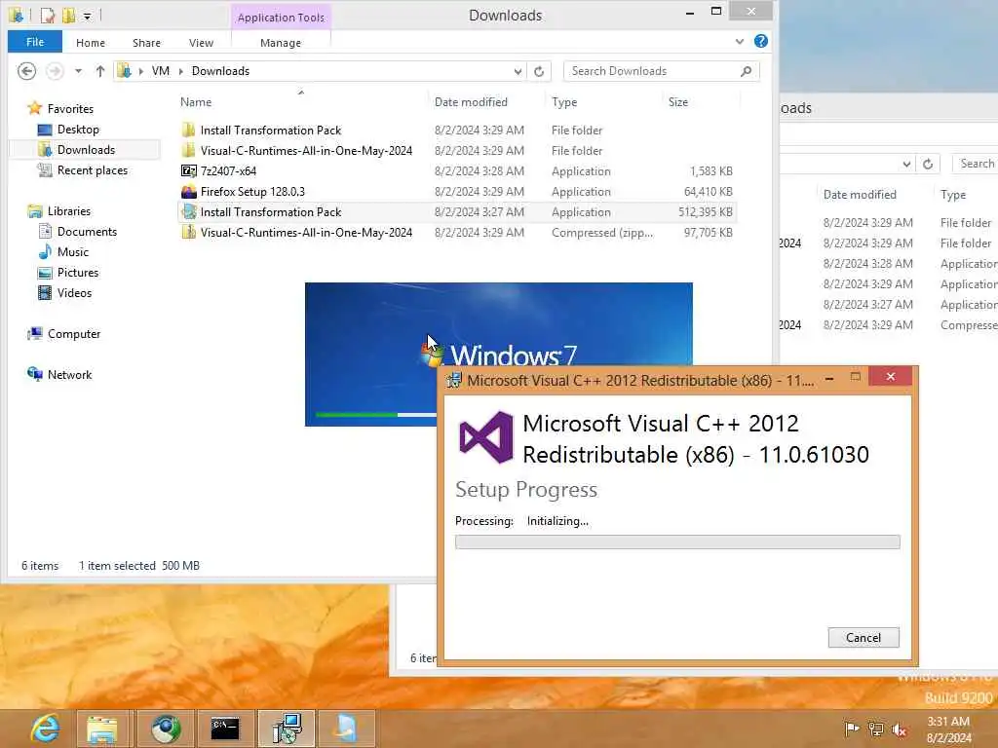This screenshot has height=748, width=998.
Task: Click the Date modified header in background window
Action: pyautogui.click(x=860, y=195)
